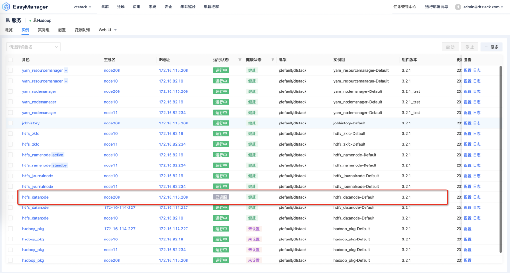Open 日志 link for jobhistory row

pyautogui.click(x=477, y=123)
